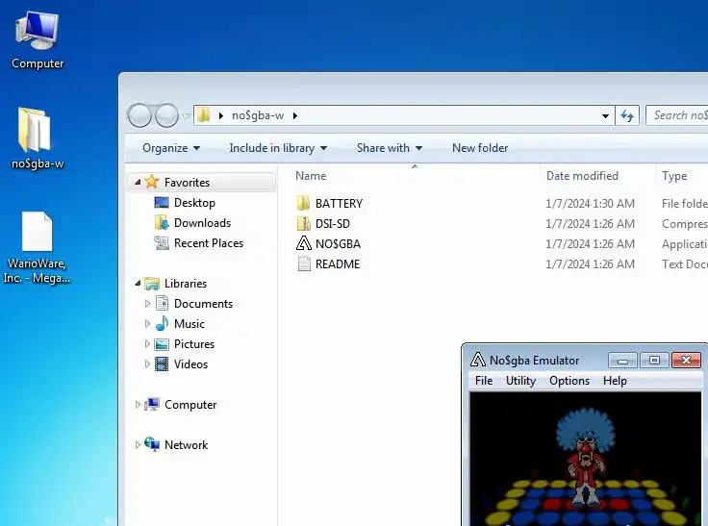Collapse the Libraries section arrow
The image size is (708, 526).
(138, 283)
